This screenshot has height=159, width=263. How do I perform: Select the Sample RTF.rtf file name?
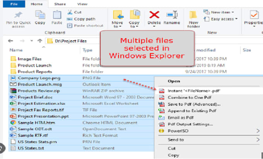[x=33, y=135]
